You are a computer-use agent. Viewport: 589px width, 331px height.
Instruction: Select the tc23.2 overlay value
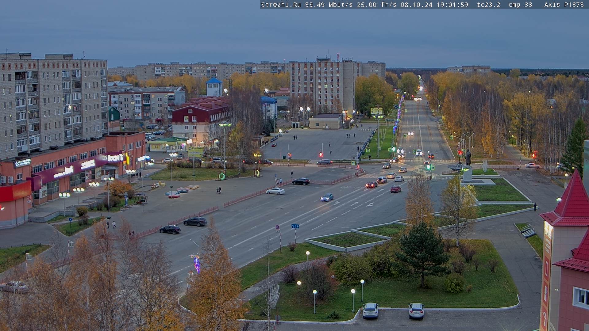pyautogui.click(x=489, y=5)
